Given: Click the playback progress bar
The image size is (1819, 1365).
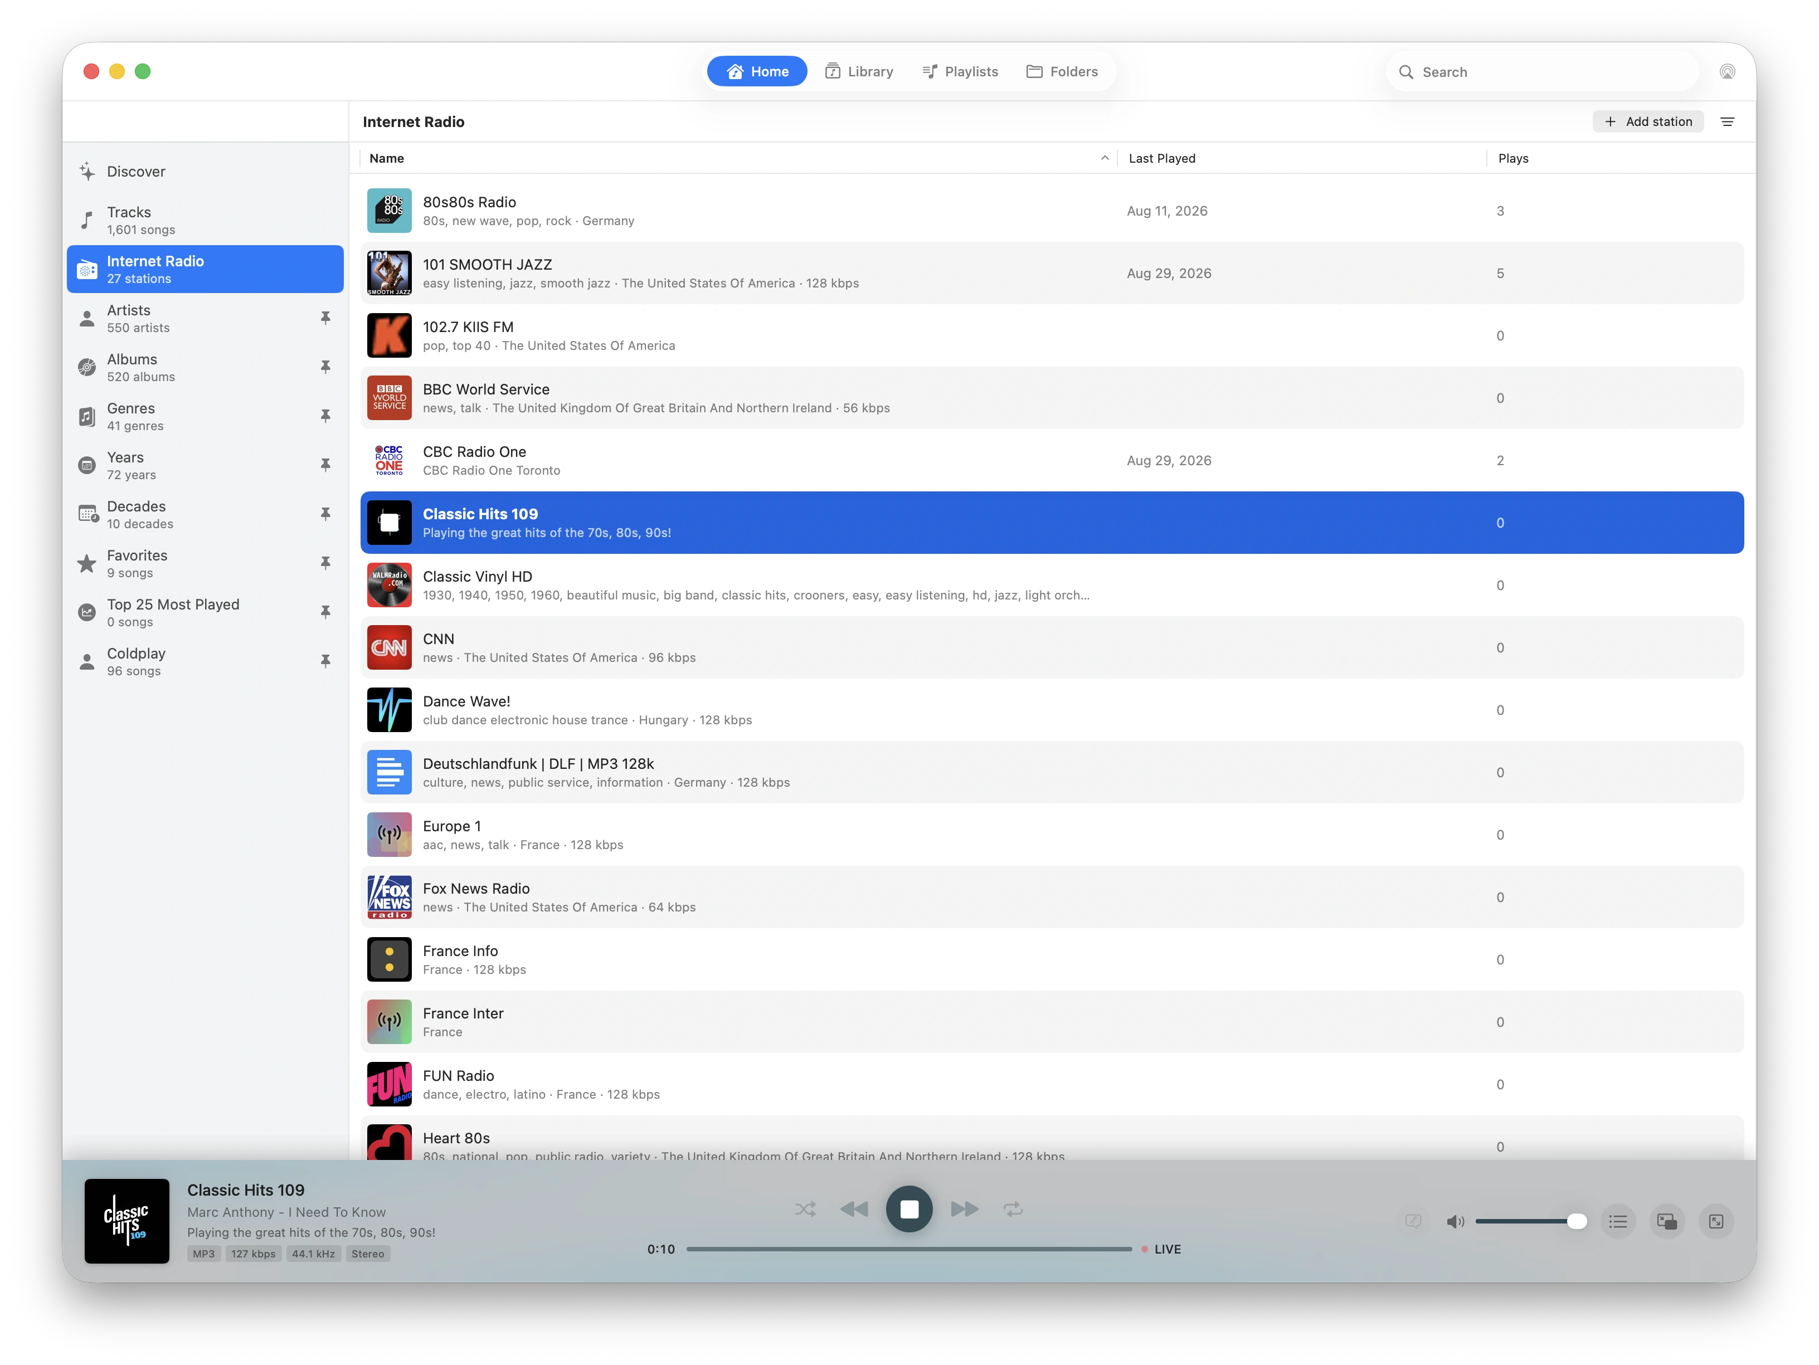Looking at the screenshot, I should (909, 1249).
